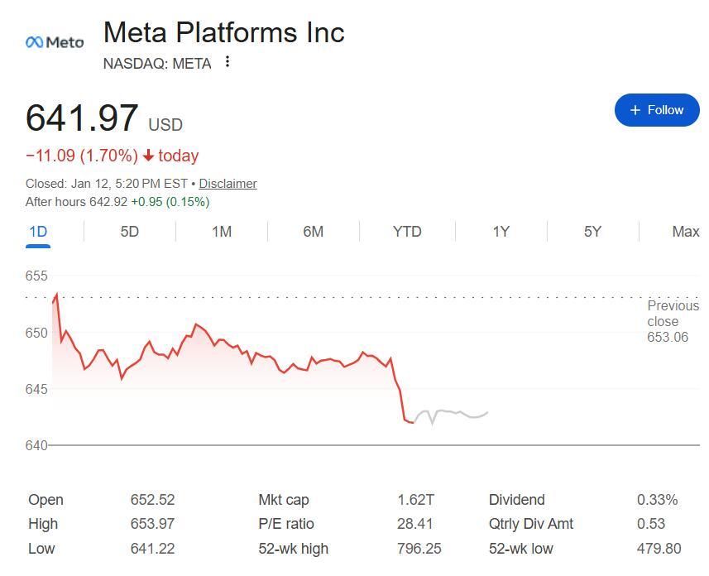Click the Follow button
Viewport: 709px width, 576px height.
pyautogui.click(x=657, y=110)
